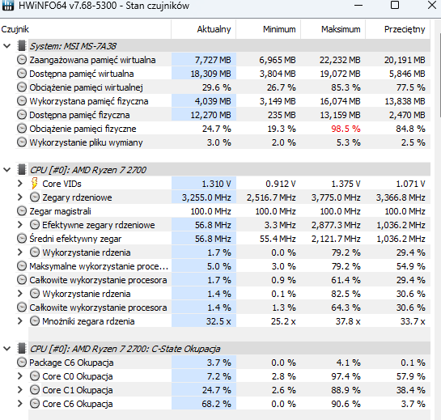441x420 pixels.
Task: Click the gauge icon beside Wykorzystanie pliku wymiany
Action: click(22, 142)
